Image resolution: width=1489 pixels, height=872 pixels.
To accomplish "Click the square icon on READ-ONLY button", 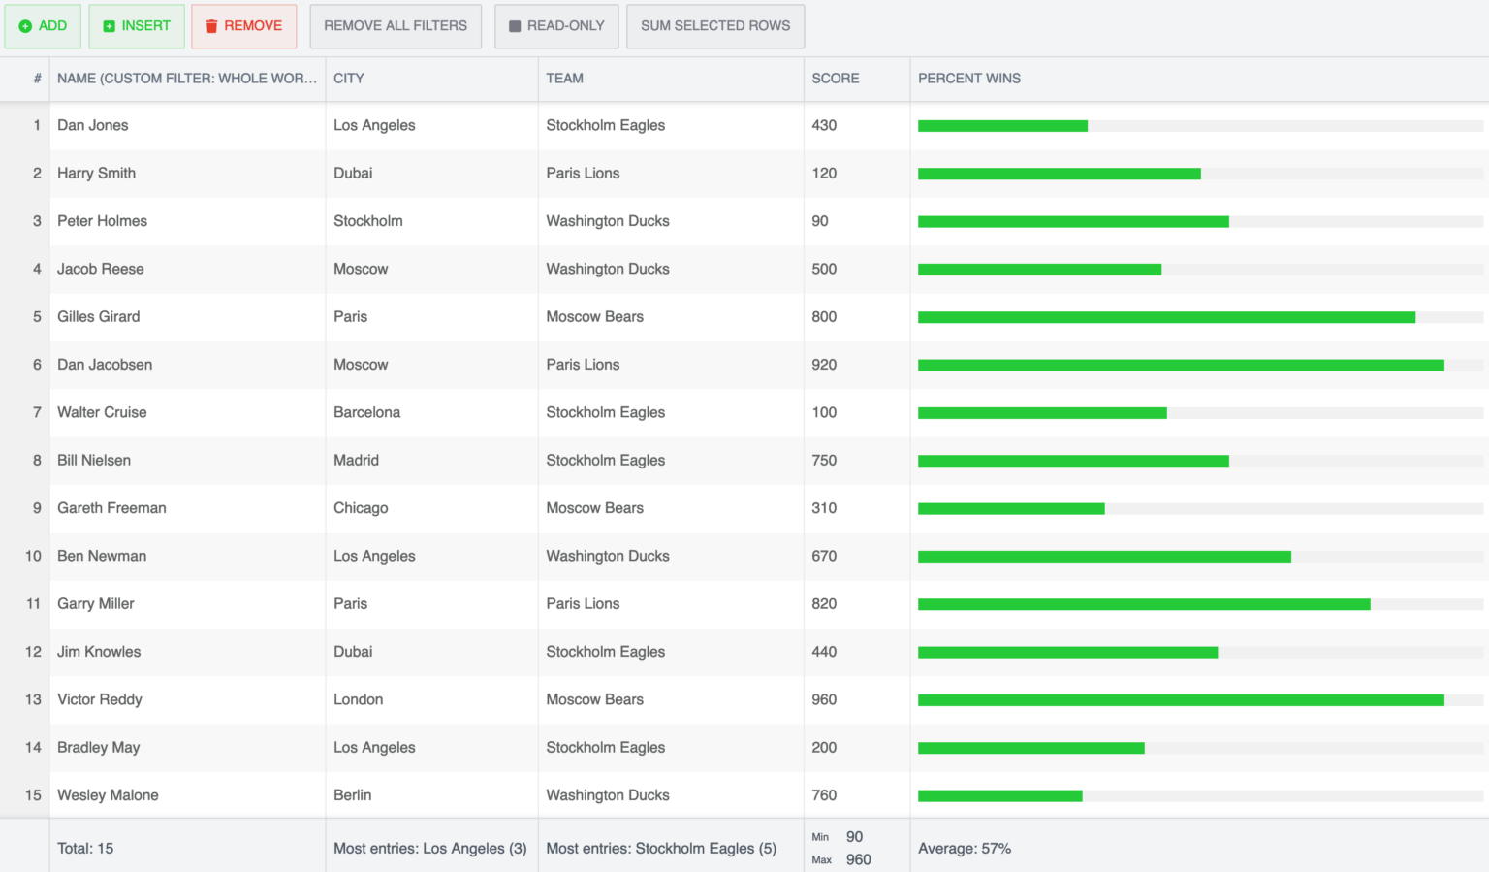I will [x=515, y=26].
